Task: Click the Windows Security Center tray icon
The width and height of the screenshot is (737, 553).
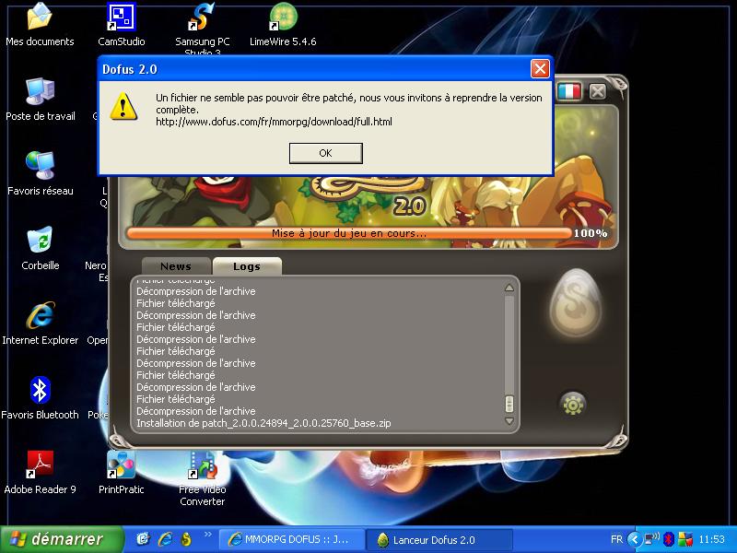Action: 685,539
